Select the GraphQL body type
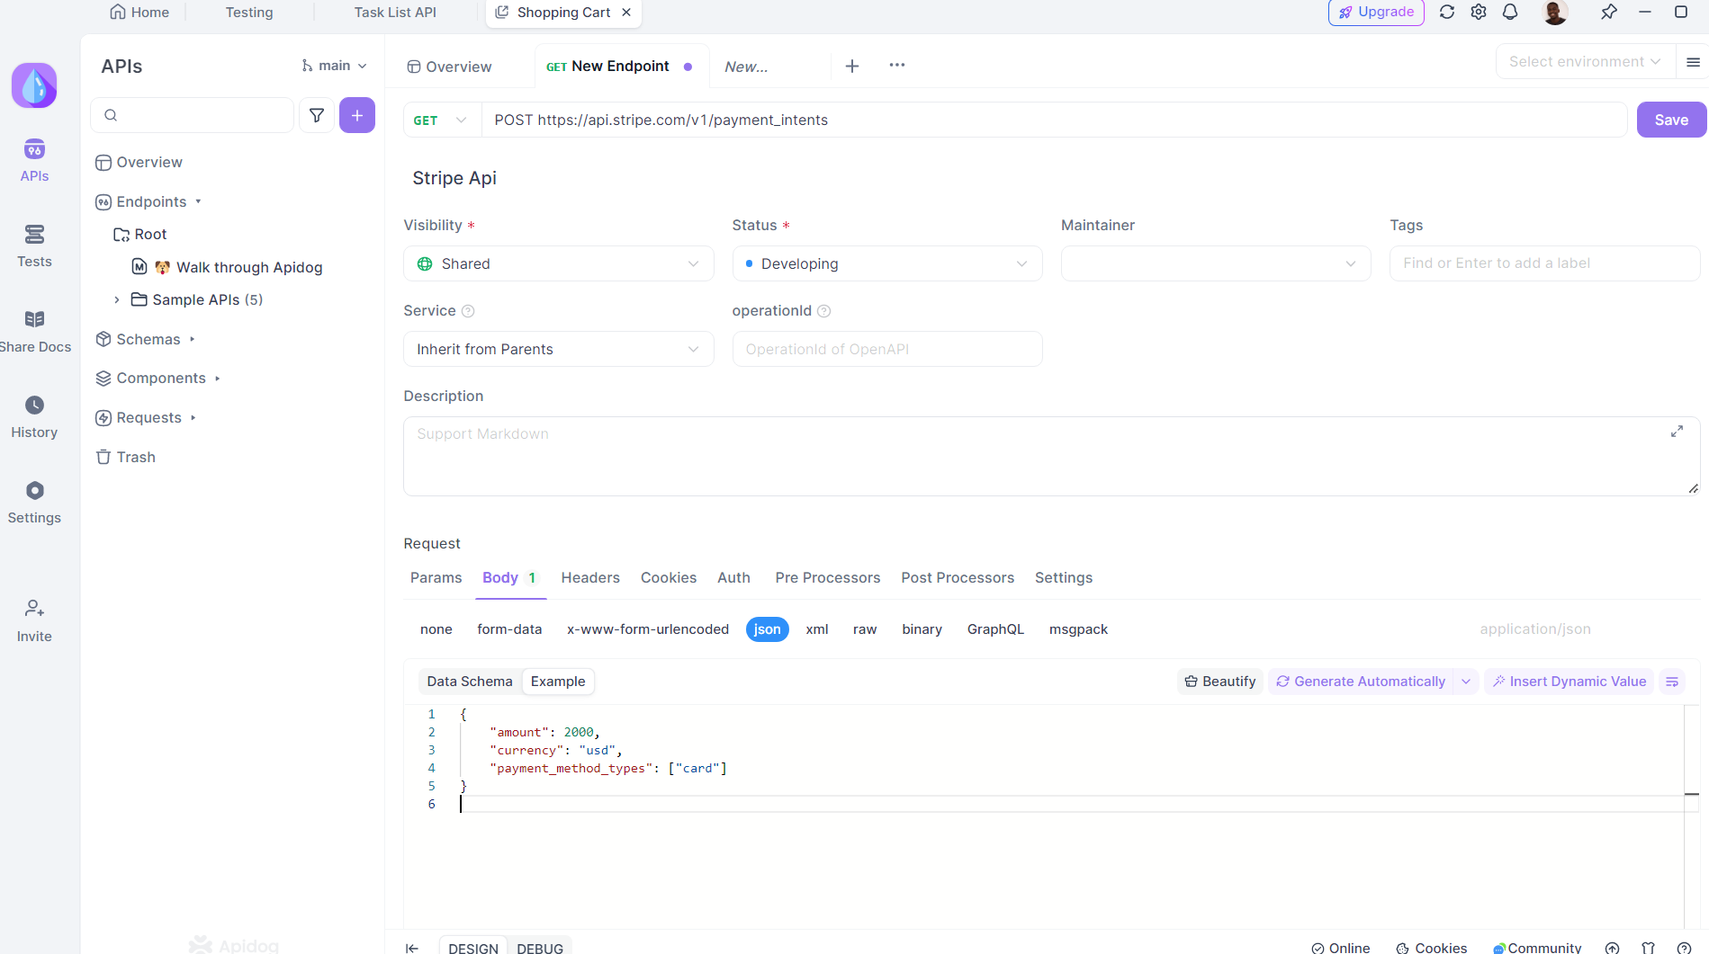1709x954 pixels. tap(995, 629)
